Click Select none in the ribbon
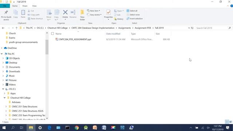This screenshot has width=233, height=131. click(x=133, y=15)
